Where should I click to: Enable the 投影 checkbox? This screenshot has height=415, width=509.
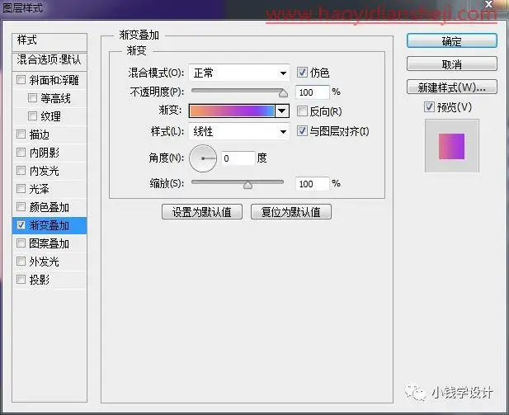21,279
